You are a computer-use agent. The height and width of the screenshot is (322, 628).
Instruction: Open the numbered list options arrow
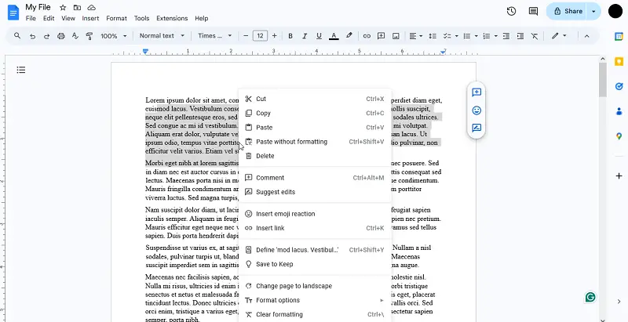tap(496, 36)
